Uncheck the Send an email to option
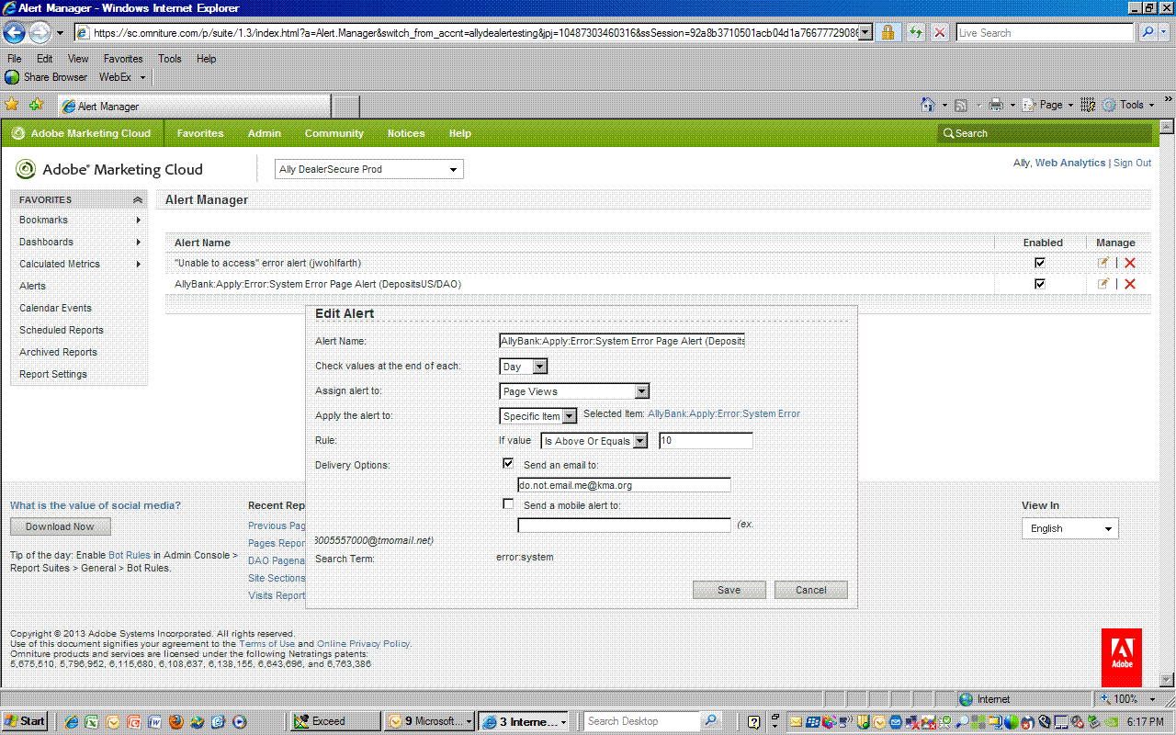The width and height of the screenshot is (1176, 735). pos(508,463)
